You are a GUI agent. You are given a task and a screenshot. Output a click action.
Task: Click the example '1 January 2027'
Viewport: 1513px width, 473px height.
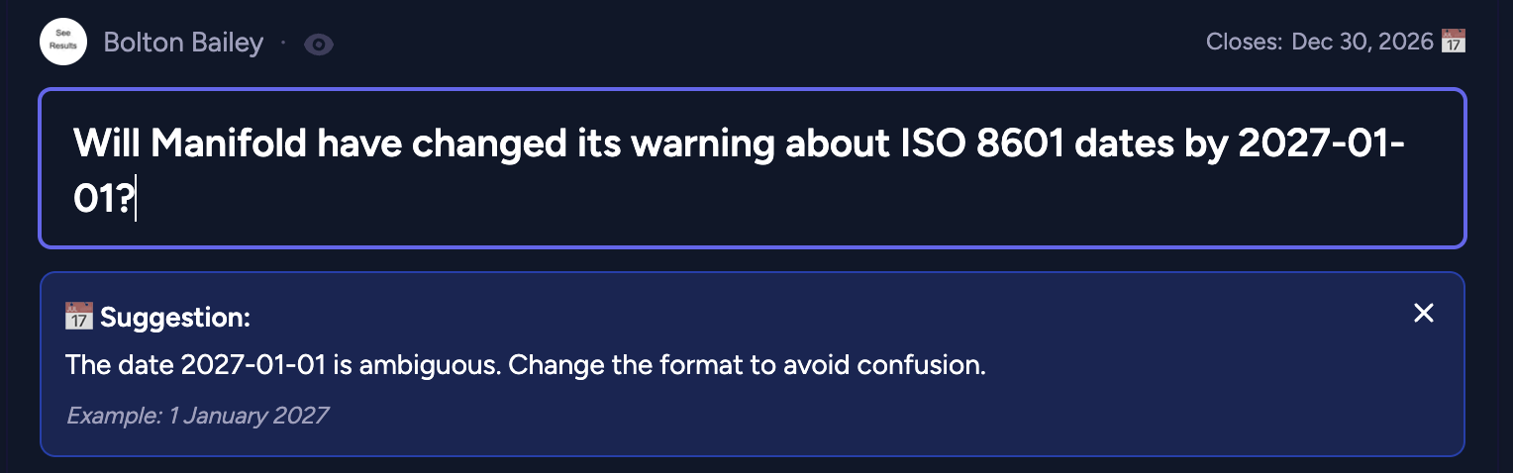[248, 416]
